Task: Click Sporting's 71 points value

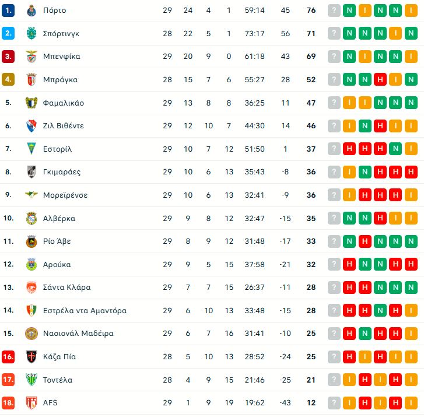Action: (x=311, y=33)
